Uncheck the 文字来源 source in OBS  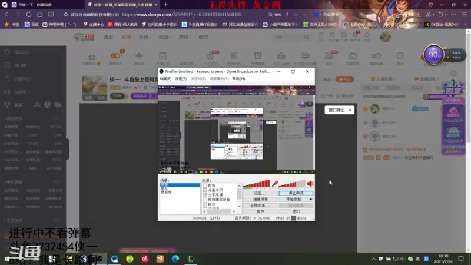205,195
